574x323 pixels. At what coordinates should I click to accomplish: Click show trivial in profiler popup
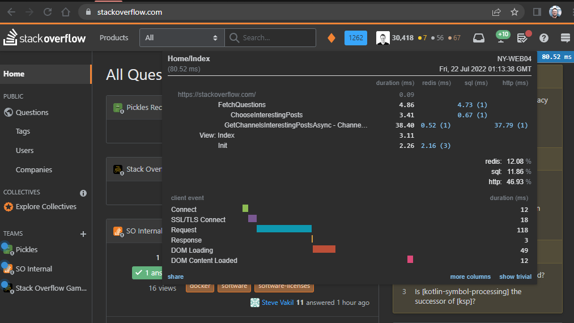516,277
